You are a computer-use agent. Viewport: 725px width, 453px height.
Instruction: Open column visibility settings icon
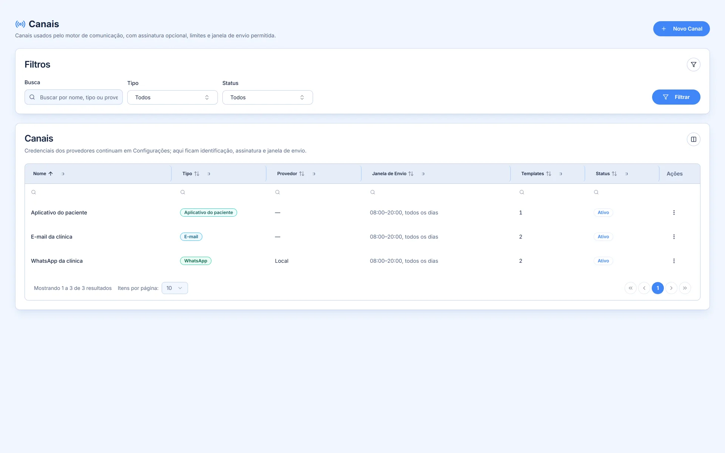pos(693,139)
